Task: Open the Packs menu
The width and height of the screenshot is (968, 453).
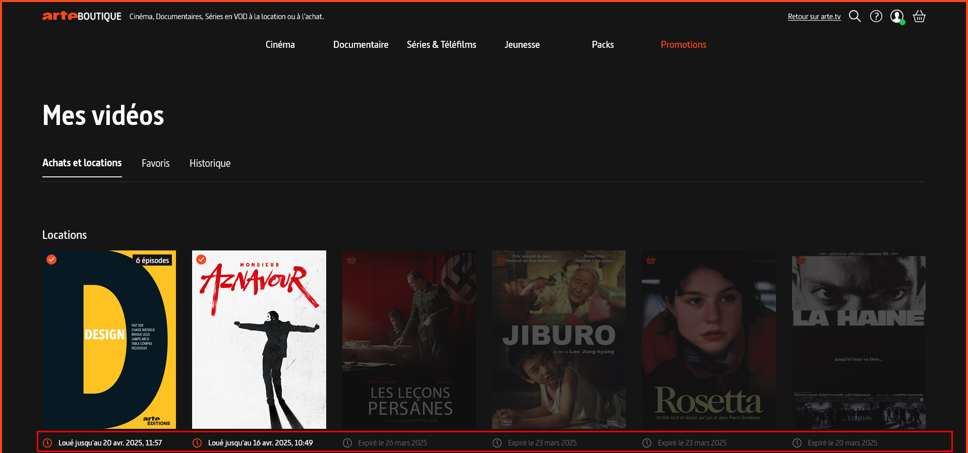Action: 603,44
